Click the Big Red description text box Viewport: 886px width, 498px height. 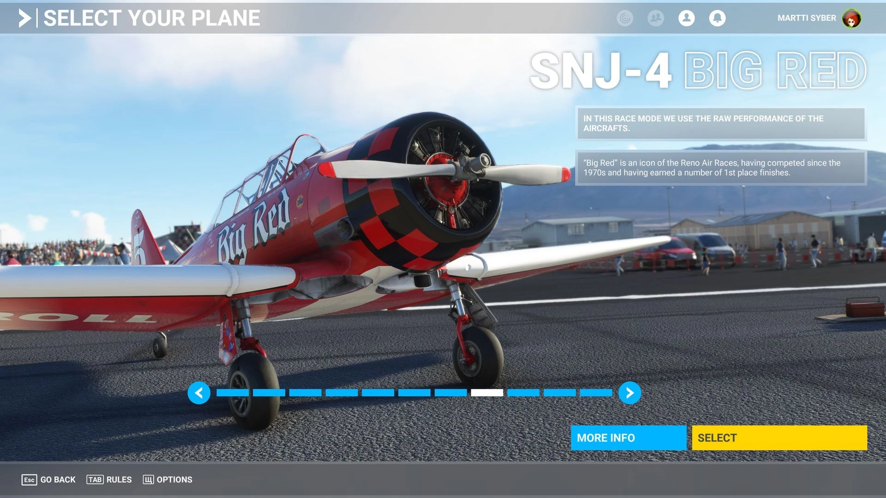coord(720,168)
